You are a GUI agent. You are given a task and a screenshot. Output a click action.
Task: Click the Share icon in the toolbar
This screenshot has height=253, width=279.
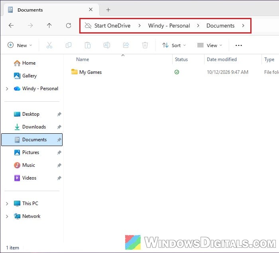coord(126,45)
